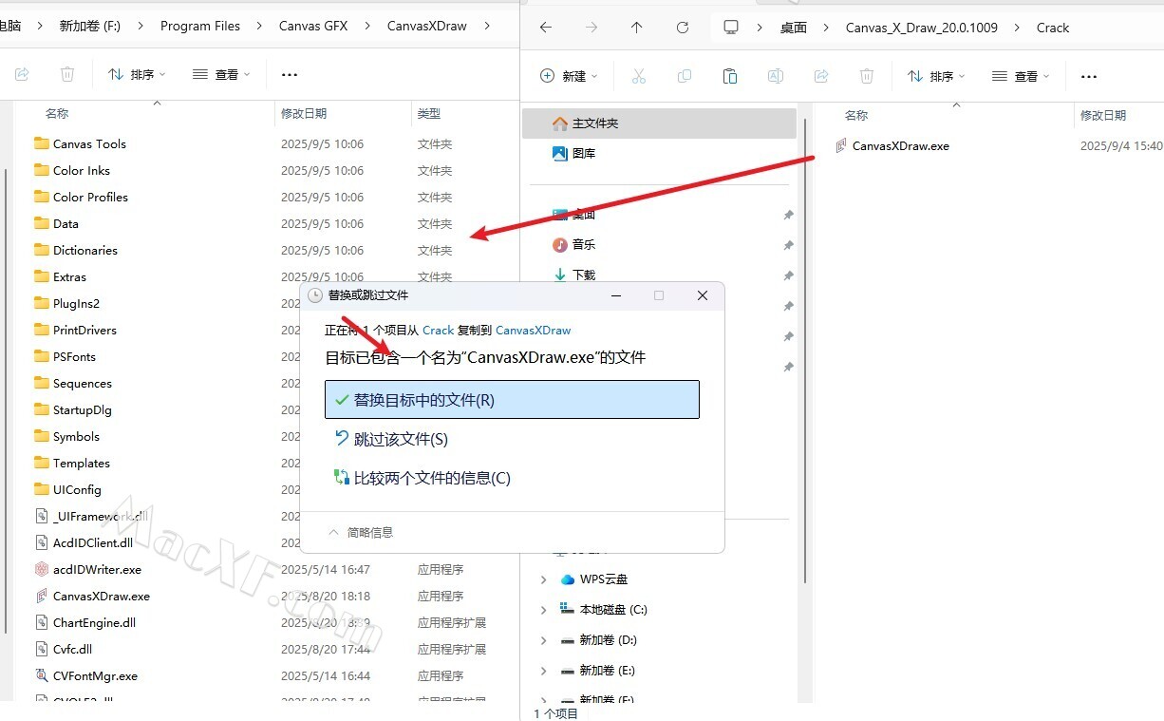Click 桌面 breadcrumb in Crack window
This screenshot has width=1164, height=721.
point(794,28)
